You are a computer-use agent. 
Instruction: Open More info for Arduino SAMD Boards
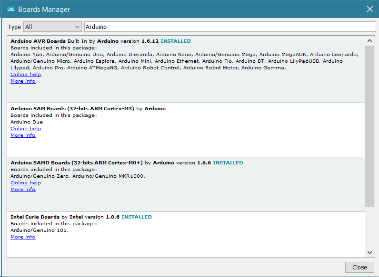(x=23, y=190)
